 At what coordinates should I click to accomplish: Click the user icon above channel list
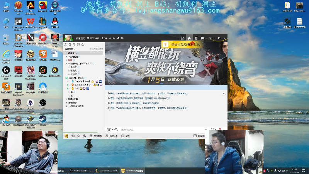coord(66,44)
